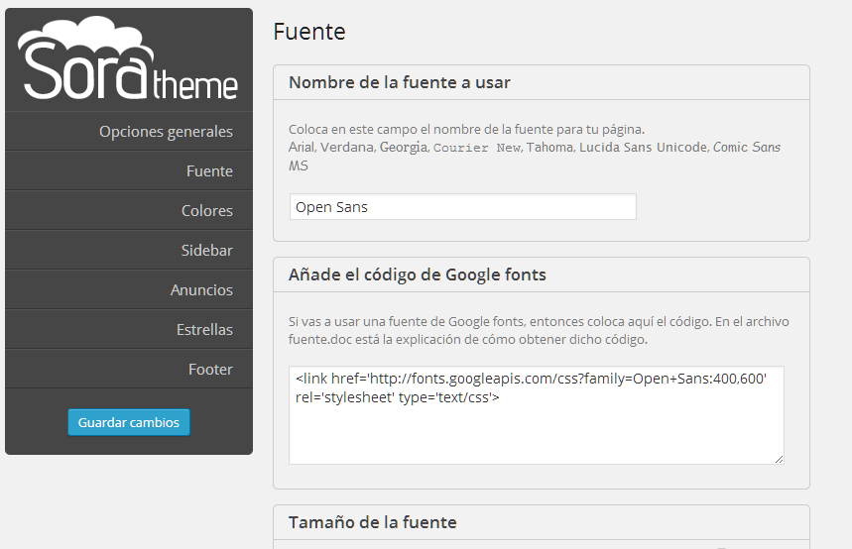This screenshot has height=549, width=852.
Task: Click the 'Georgia' font example text
Action: tap(404, 148)
